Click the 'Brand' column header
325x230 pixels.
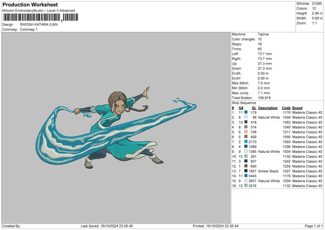[297, 108]
